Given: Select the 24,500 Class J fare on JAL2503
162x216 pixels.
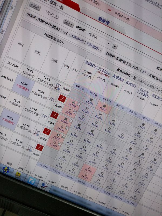Looking at the screenshot, I should click(x=73, y=104).
